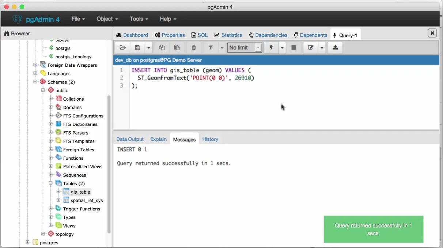Select Materialized Views tree item
Image resolution: width=443 pixels, height=248 pixels.
pos(83,166)
